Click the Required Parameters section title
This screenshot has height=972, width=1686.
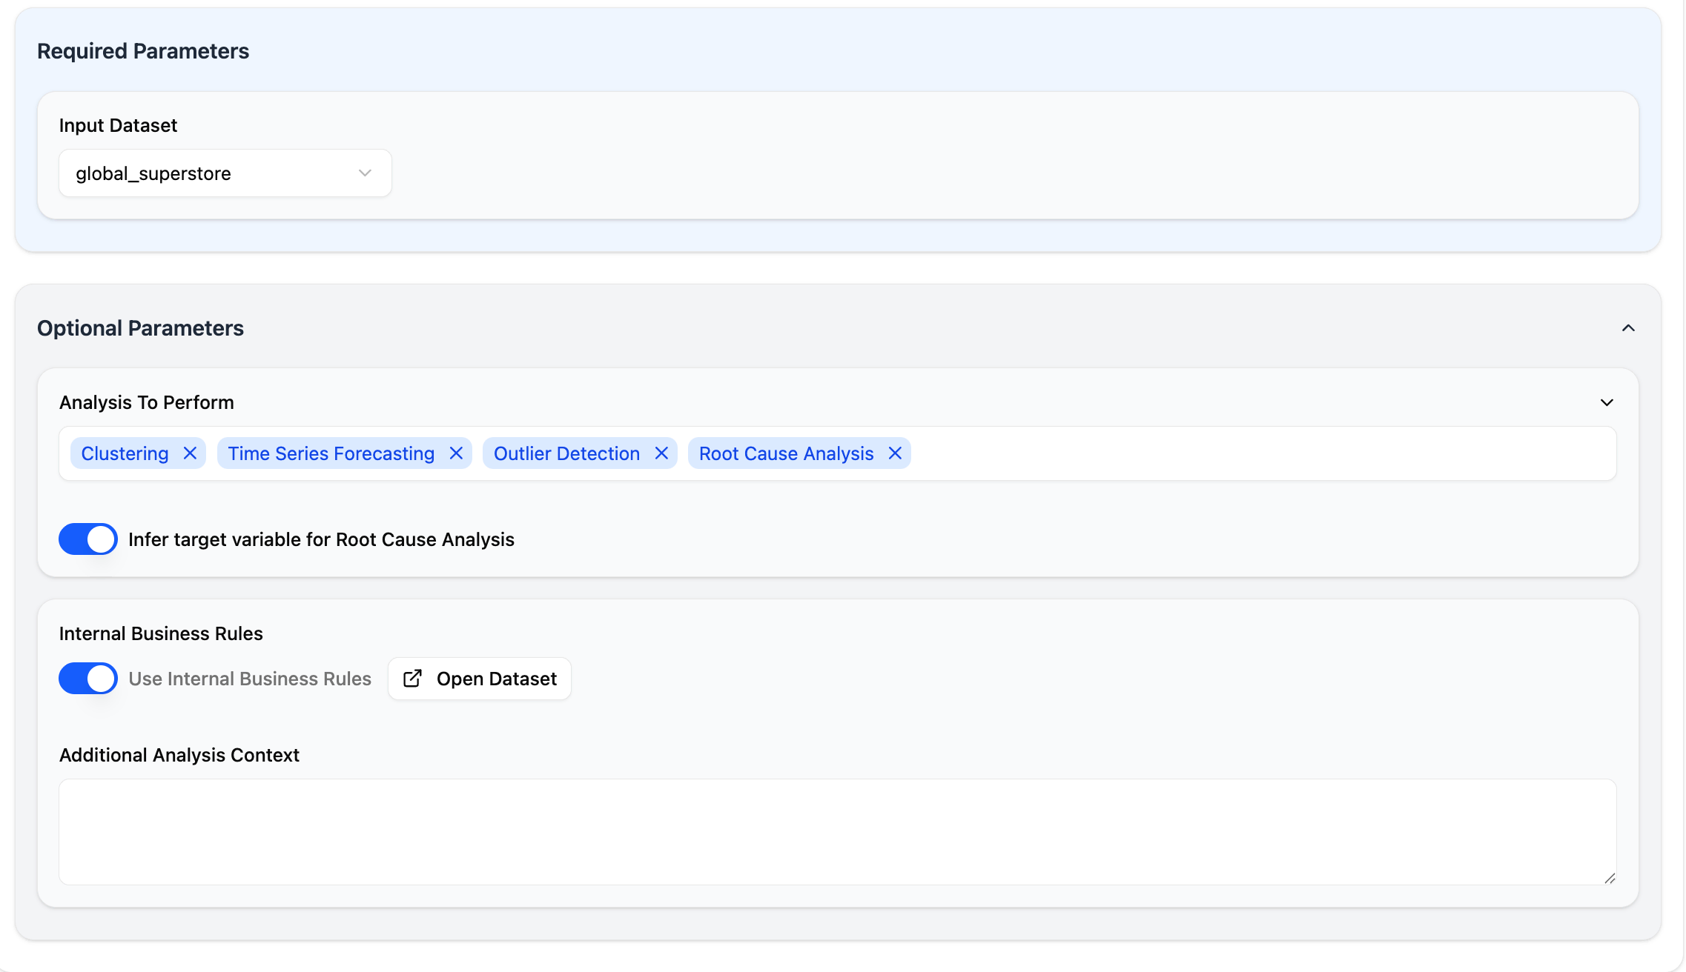143,50
